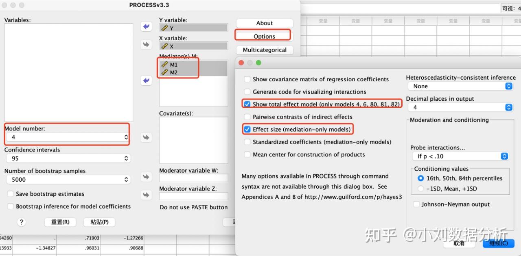Click the ruler icon beside X variable
521x256 pixels.
click(165, 46)
